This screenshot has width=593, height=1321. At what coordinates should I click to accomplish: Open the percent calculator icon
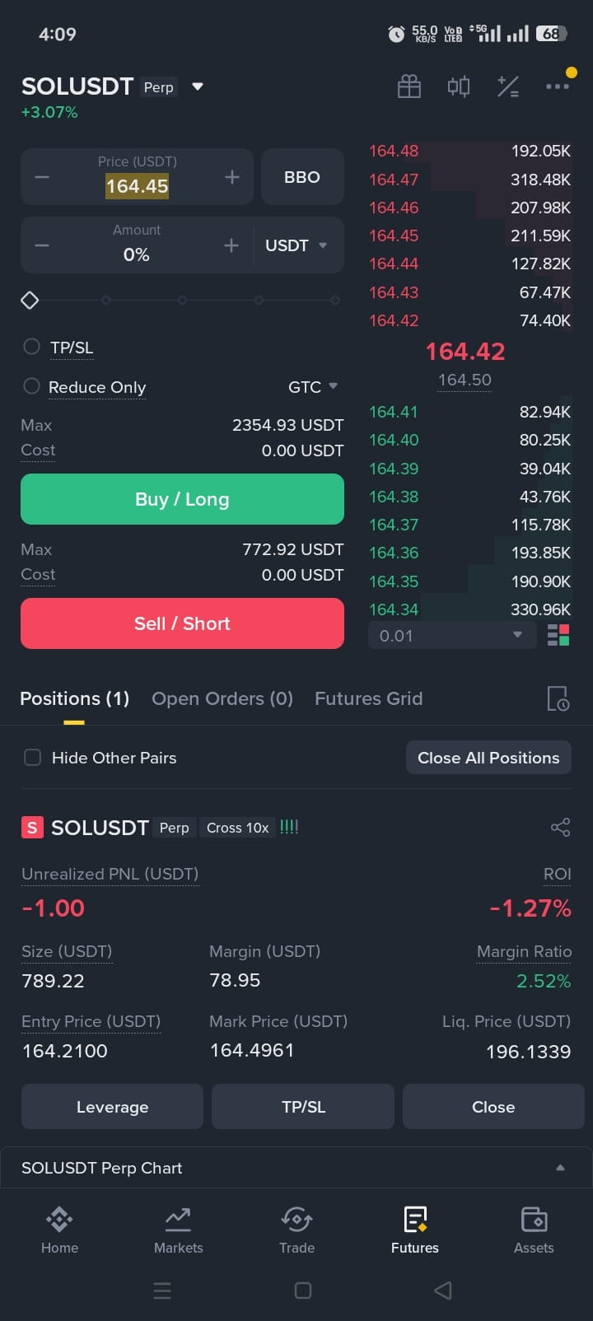point(508,86)
